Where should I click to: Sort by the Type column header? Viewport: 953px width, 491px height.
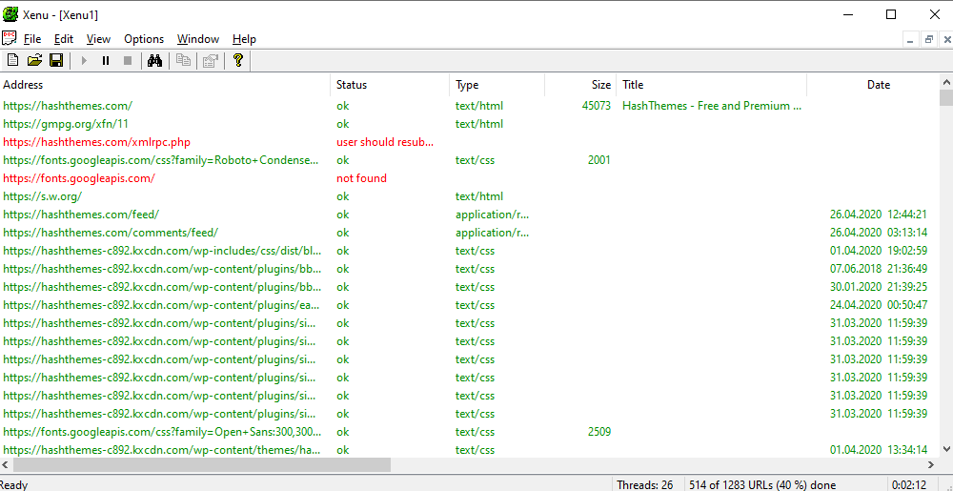point(497,85)
